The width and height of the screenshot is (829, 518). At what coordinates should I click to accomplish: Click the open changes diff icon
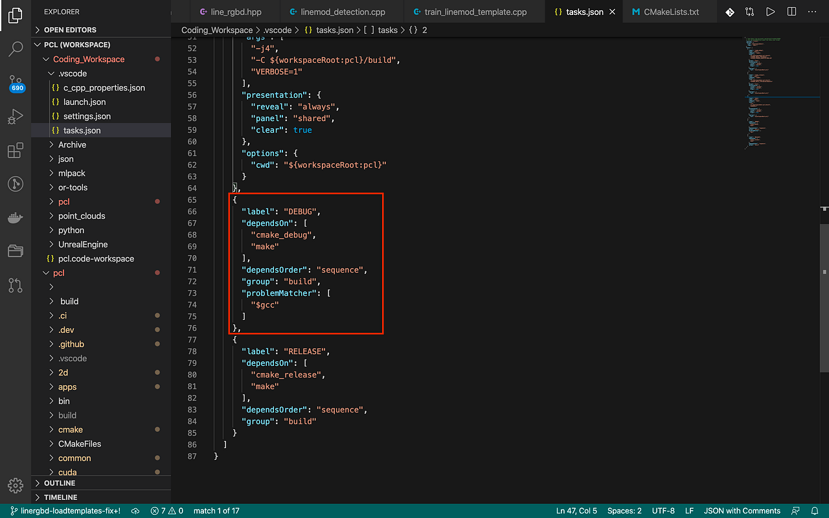pyautogui.click(x=730, y=11)
